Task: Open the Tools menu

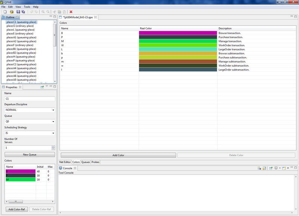Action: coord(27,7)
